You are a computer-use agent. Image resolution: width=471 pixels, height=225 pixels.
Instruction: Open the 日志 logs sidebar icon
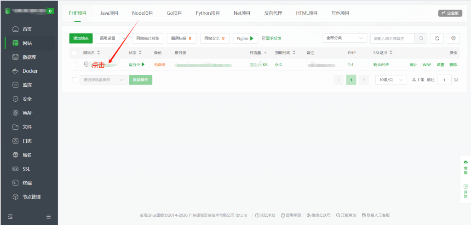[x=15, y=141]
